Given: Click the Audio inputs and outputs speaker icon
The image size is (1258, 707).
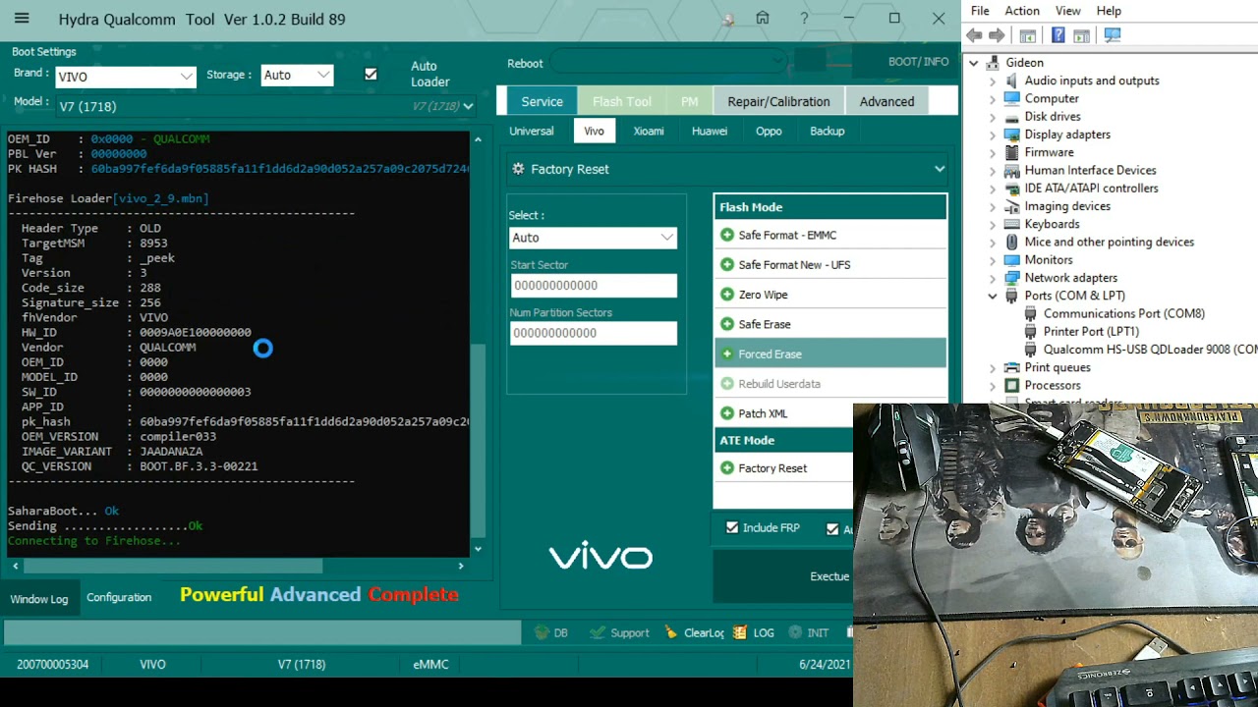Looking at the screenshot, I should tap(1012, 81).
